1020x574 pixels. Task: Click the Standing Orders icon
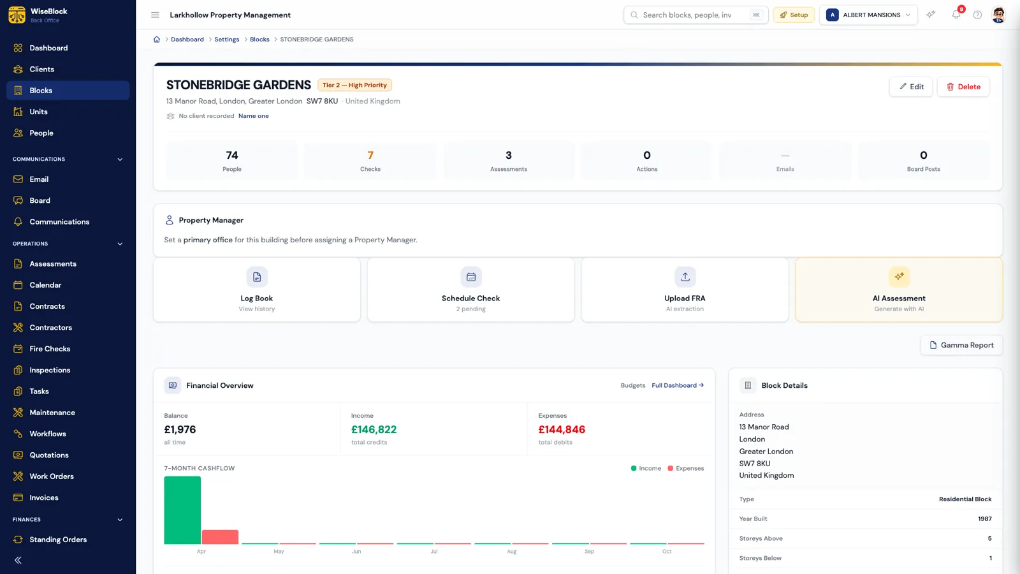18,540
